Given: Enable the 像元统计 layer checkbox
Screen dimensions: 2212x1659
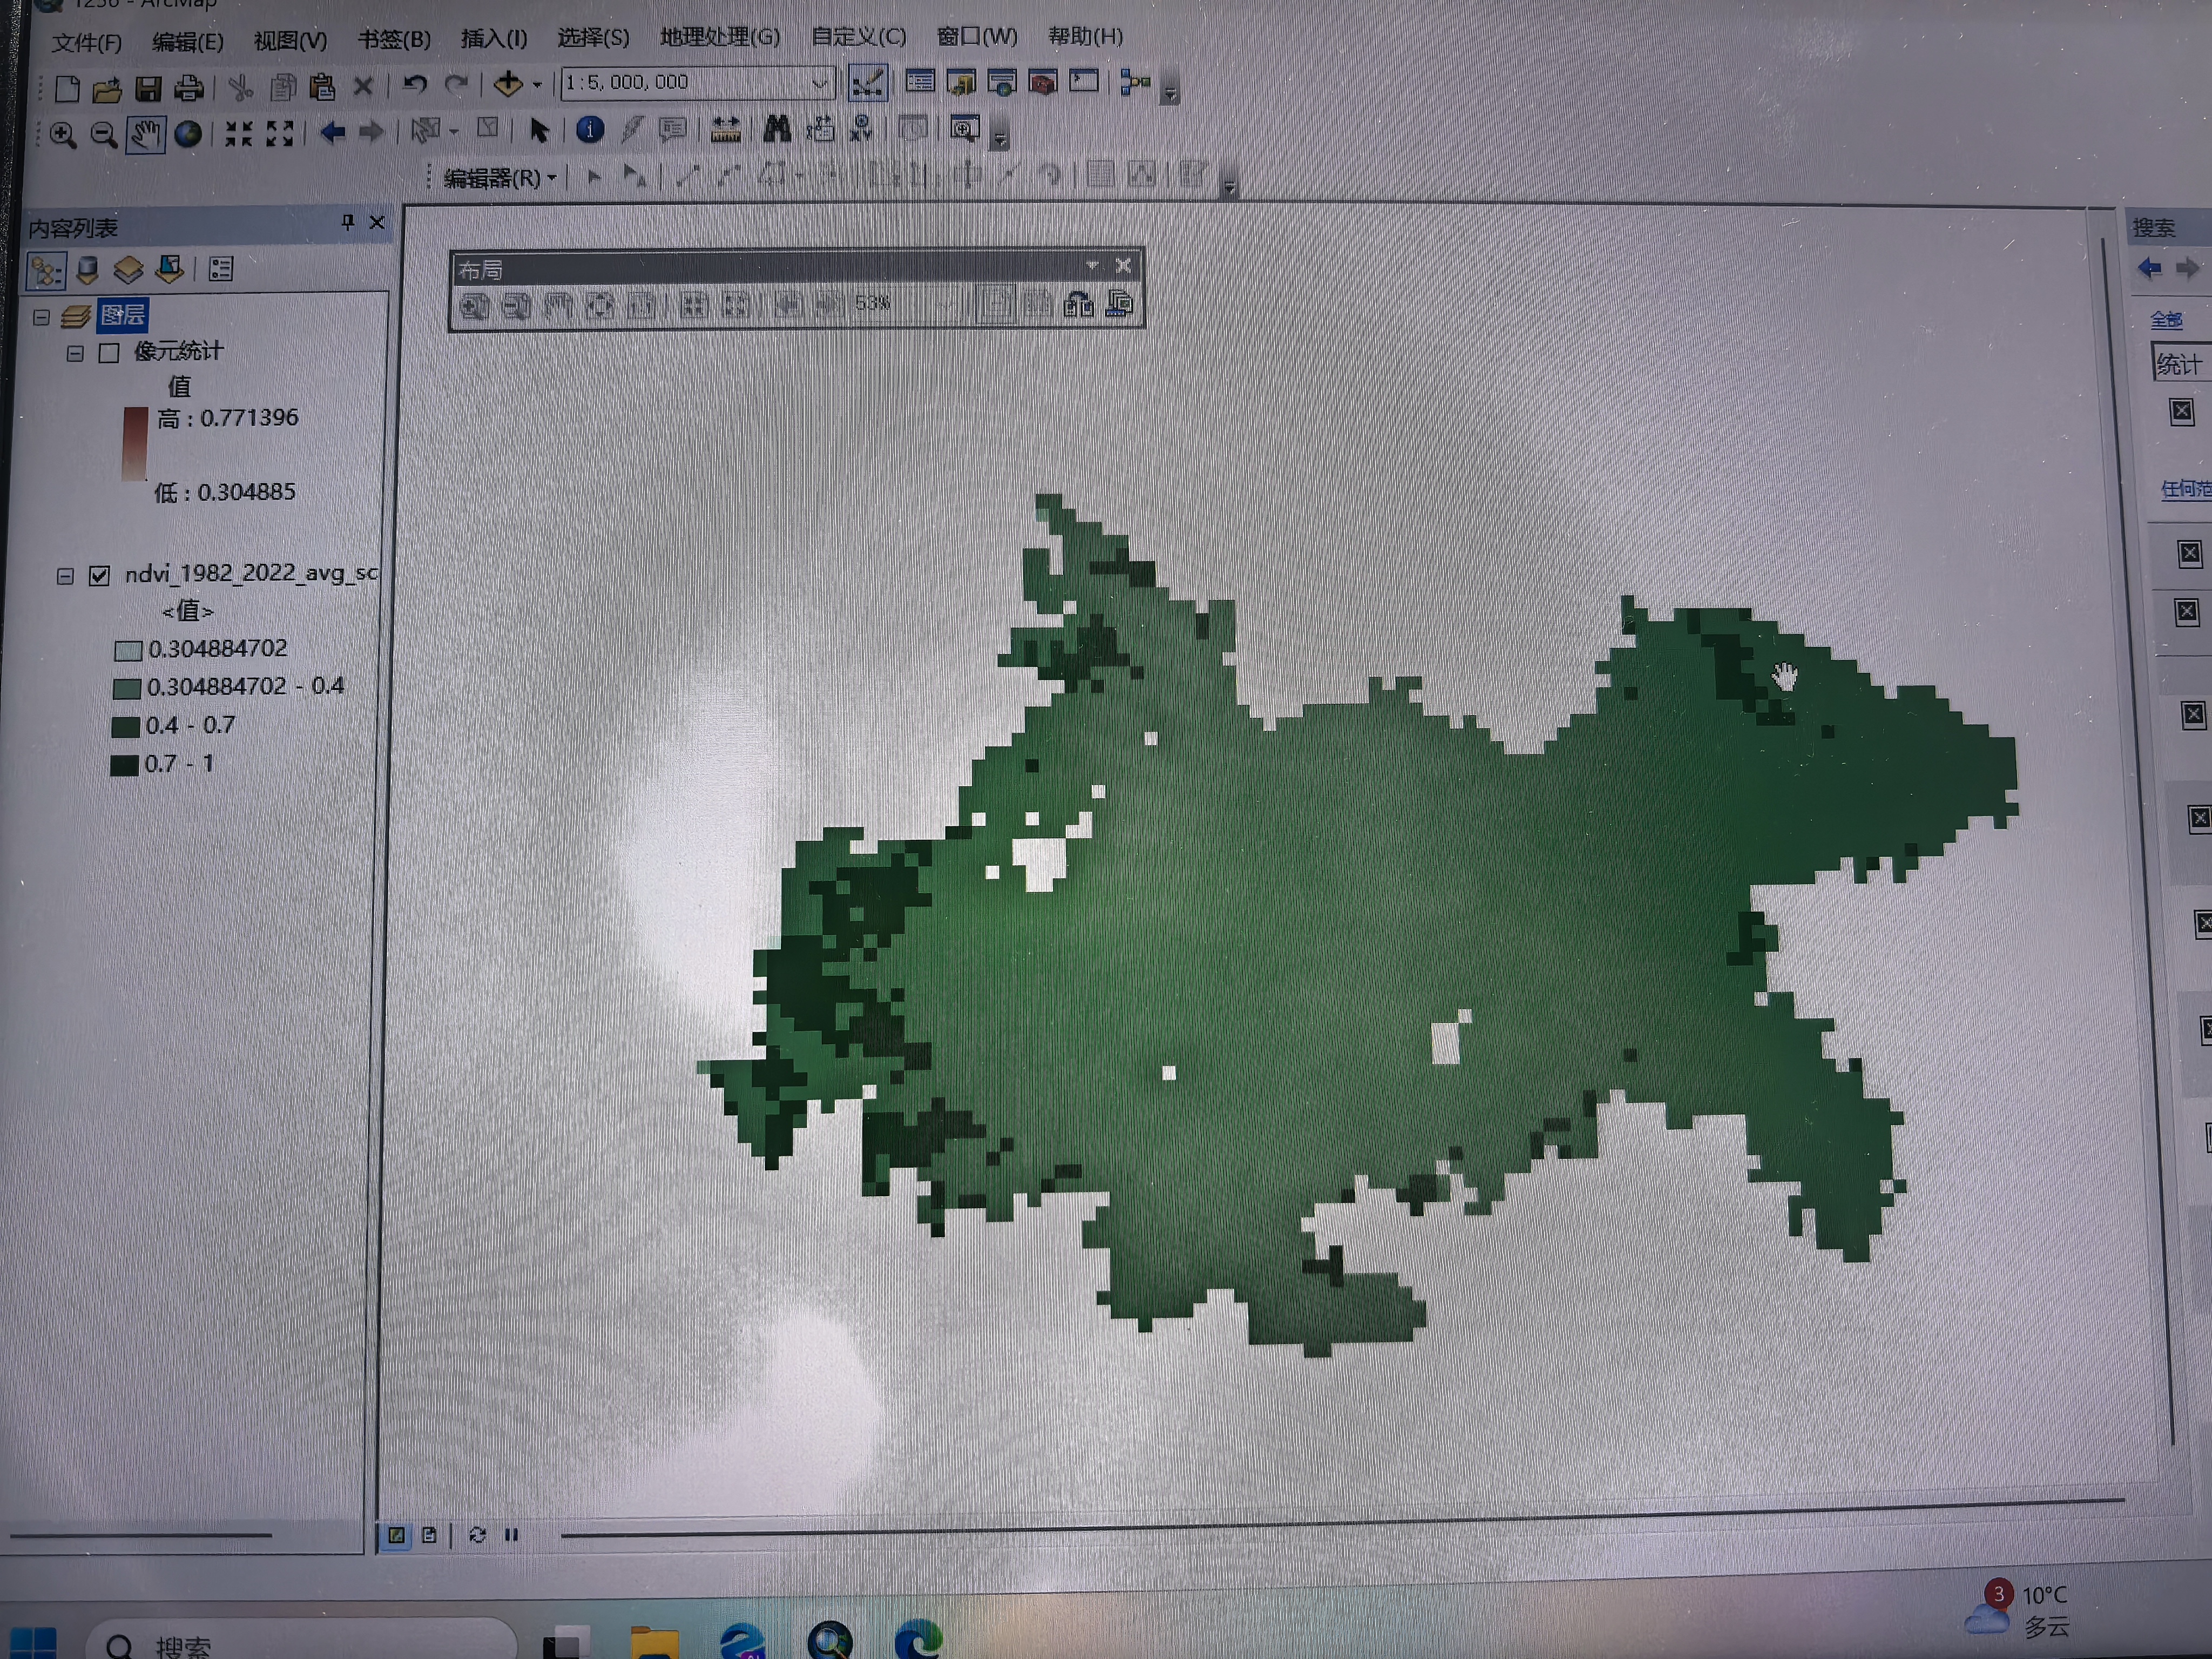Looking at the screenshot, I should click(x=109, y=353).
